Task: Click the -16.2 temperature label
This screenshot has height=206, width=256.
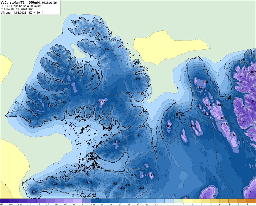Action: tap(253, 72)
